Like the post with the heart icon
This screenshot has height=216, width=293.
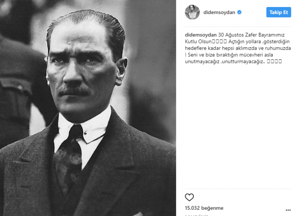coord(189,197)
